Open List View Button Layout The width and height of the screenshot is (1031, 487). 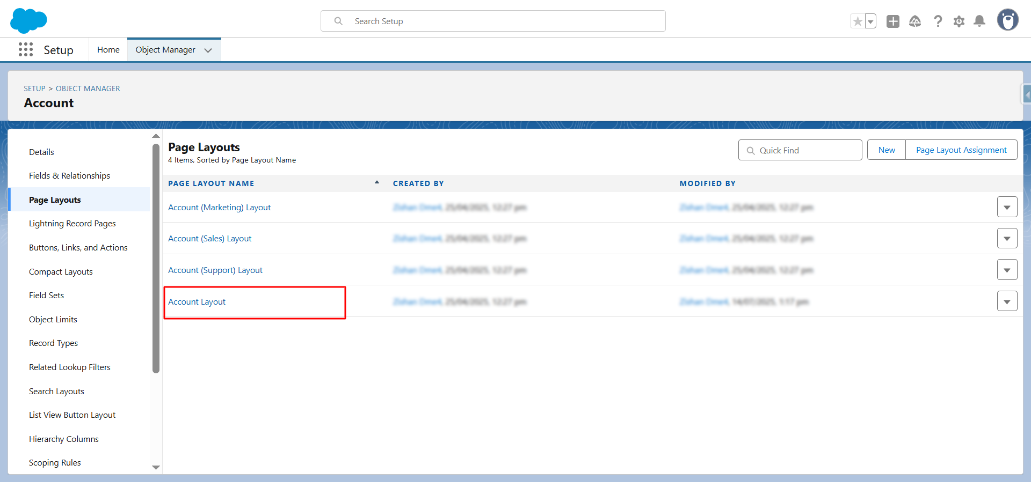(x=72, y=415)
